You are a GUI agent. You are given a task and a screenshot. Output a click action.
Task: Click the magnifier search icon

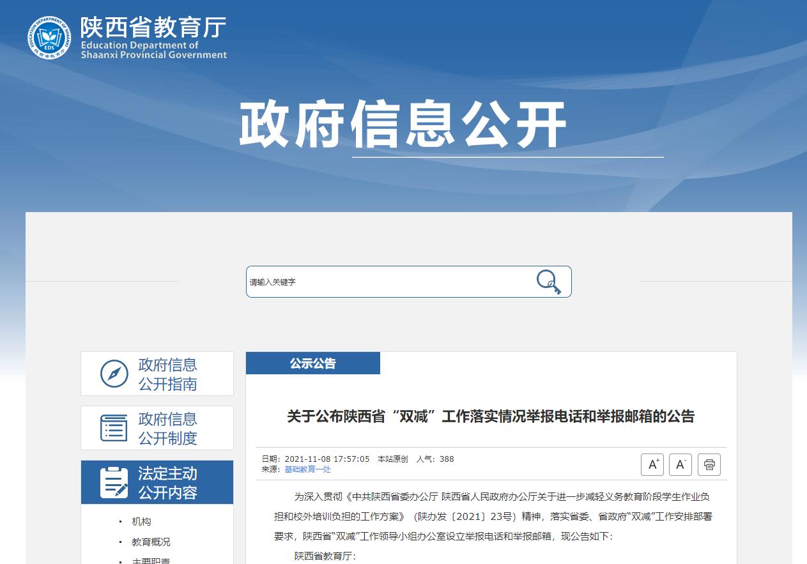[x=548, y=282]
